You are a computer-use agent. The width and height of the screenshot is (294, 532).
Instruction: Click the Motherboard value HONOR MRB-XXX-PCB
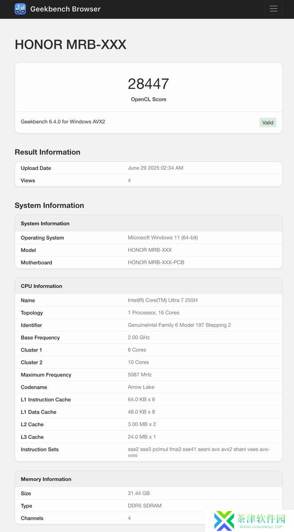(156, 262)
